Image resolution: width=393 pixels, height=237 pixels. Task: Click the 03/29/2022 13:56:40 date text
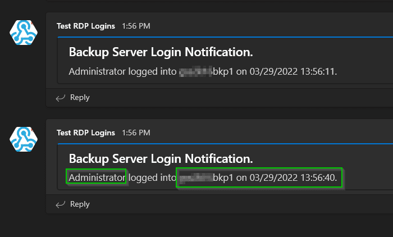293,178
